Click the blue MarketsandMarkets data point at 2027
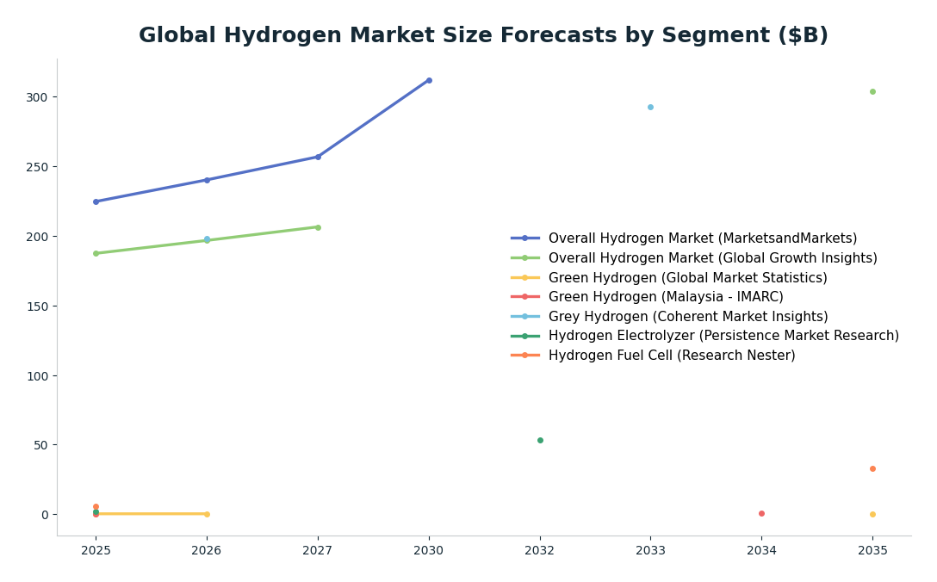 [318, 158]
